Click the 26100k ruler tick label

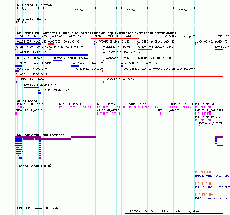click(80, 10)
